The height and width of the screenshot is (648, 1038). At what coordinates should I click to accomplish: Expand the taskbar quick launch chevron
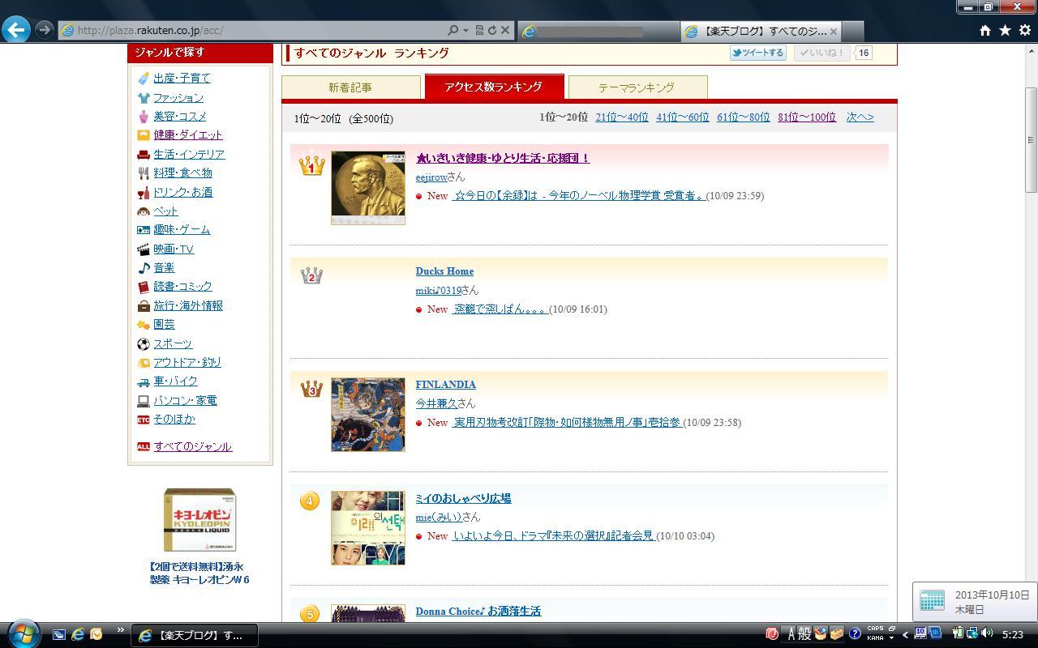click(x=121, y=630)
